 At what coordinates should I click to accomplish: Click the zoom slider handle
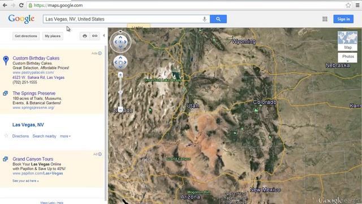pyautogui.click(x=120, y=92)
